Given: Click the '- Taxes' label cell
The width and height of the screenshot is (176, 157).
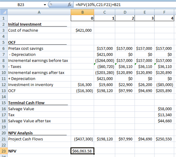Looking at the screenshot, I should pos(39,67).
